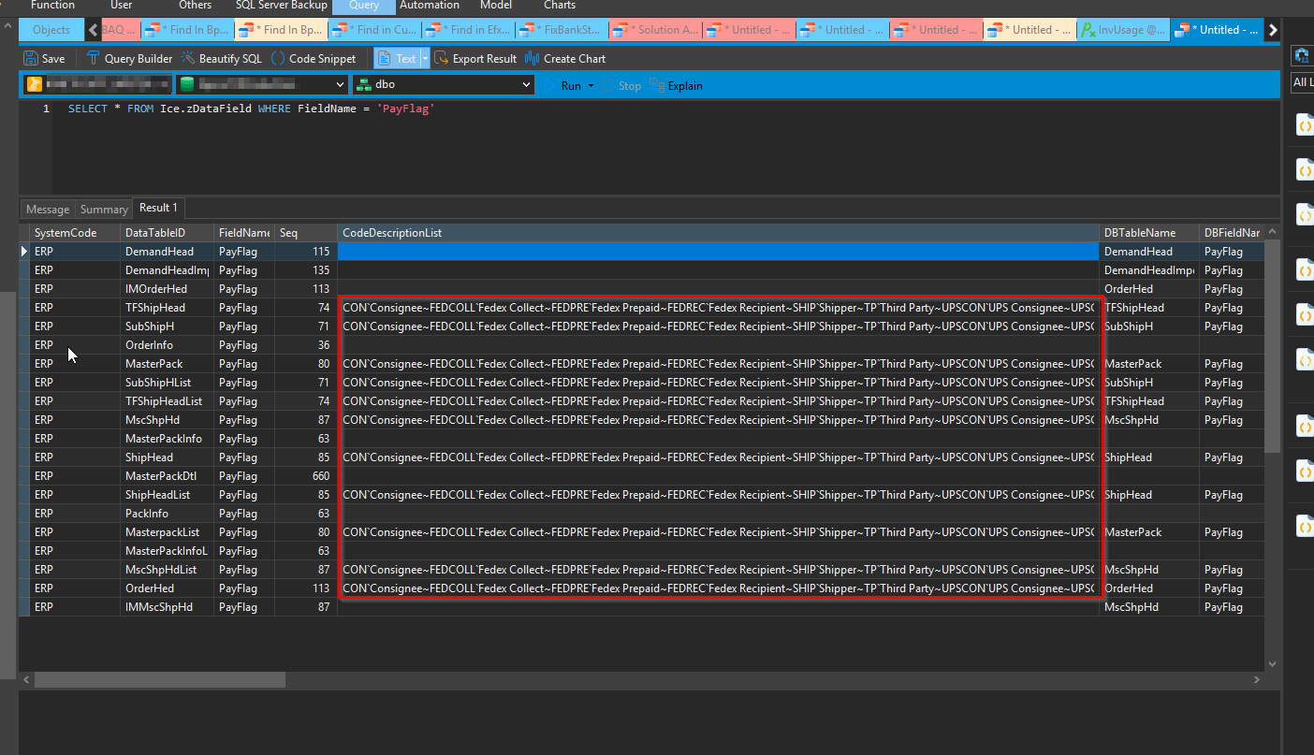
Task: Open the Model menu
Action: point(495,6)
